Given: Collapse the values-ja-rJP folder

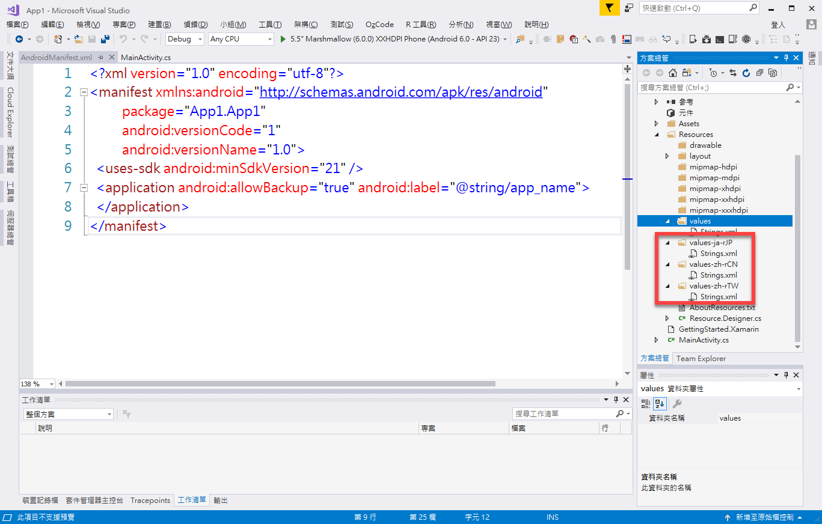Looking at the screenshot, I should (667, 243).
